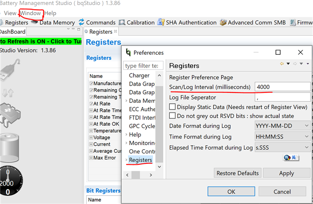This screenshot has width=313, height=204.
Task: Toggle the Voltage register checkbox
Action: pyautogui.click(x=91, y=138)
